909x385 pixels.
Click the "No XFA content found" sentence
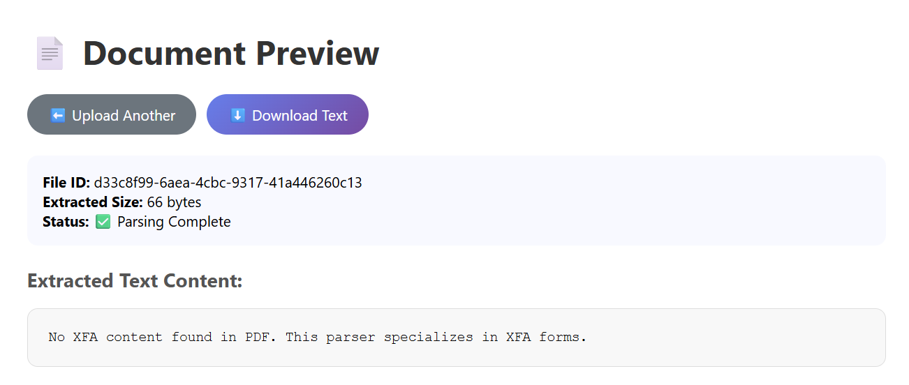pyautogui.click(x=163, y=338)
